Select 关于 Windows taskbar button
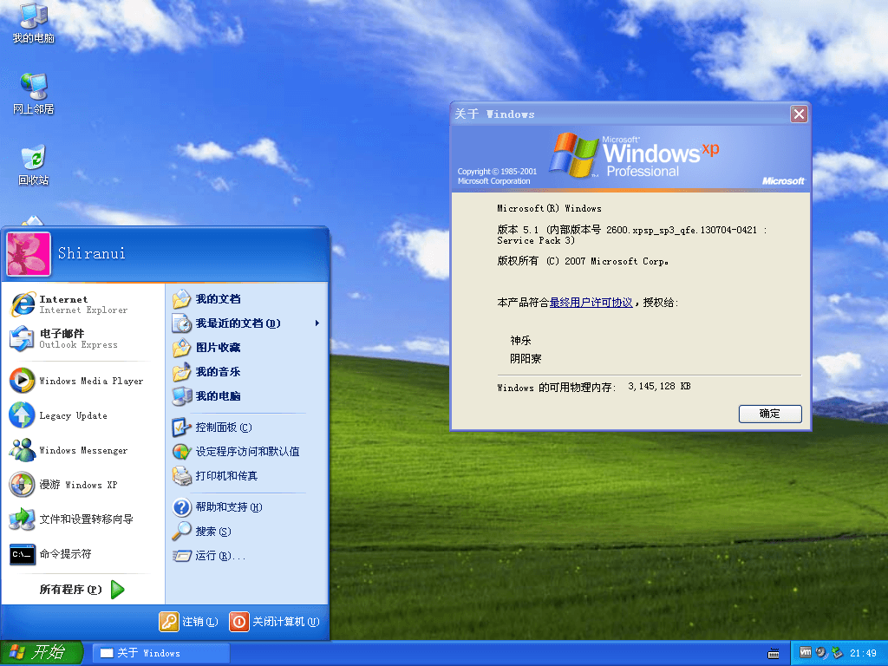 [x=160, y=653]
